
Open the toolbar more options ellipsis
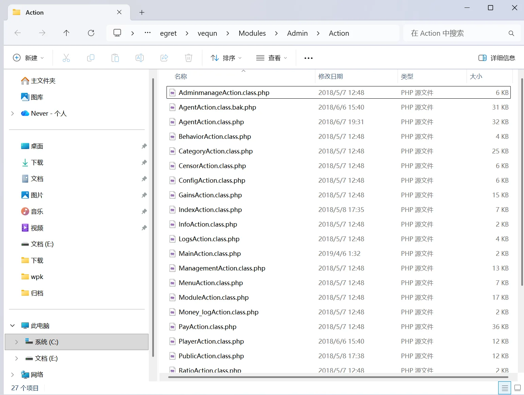pos(309,58)
